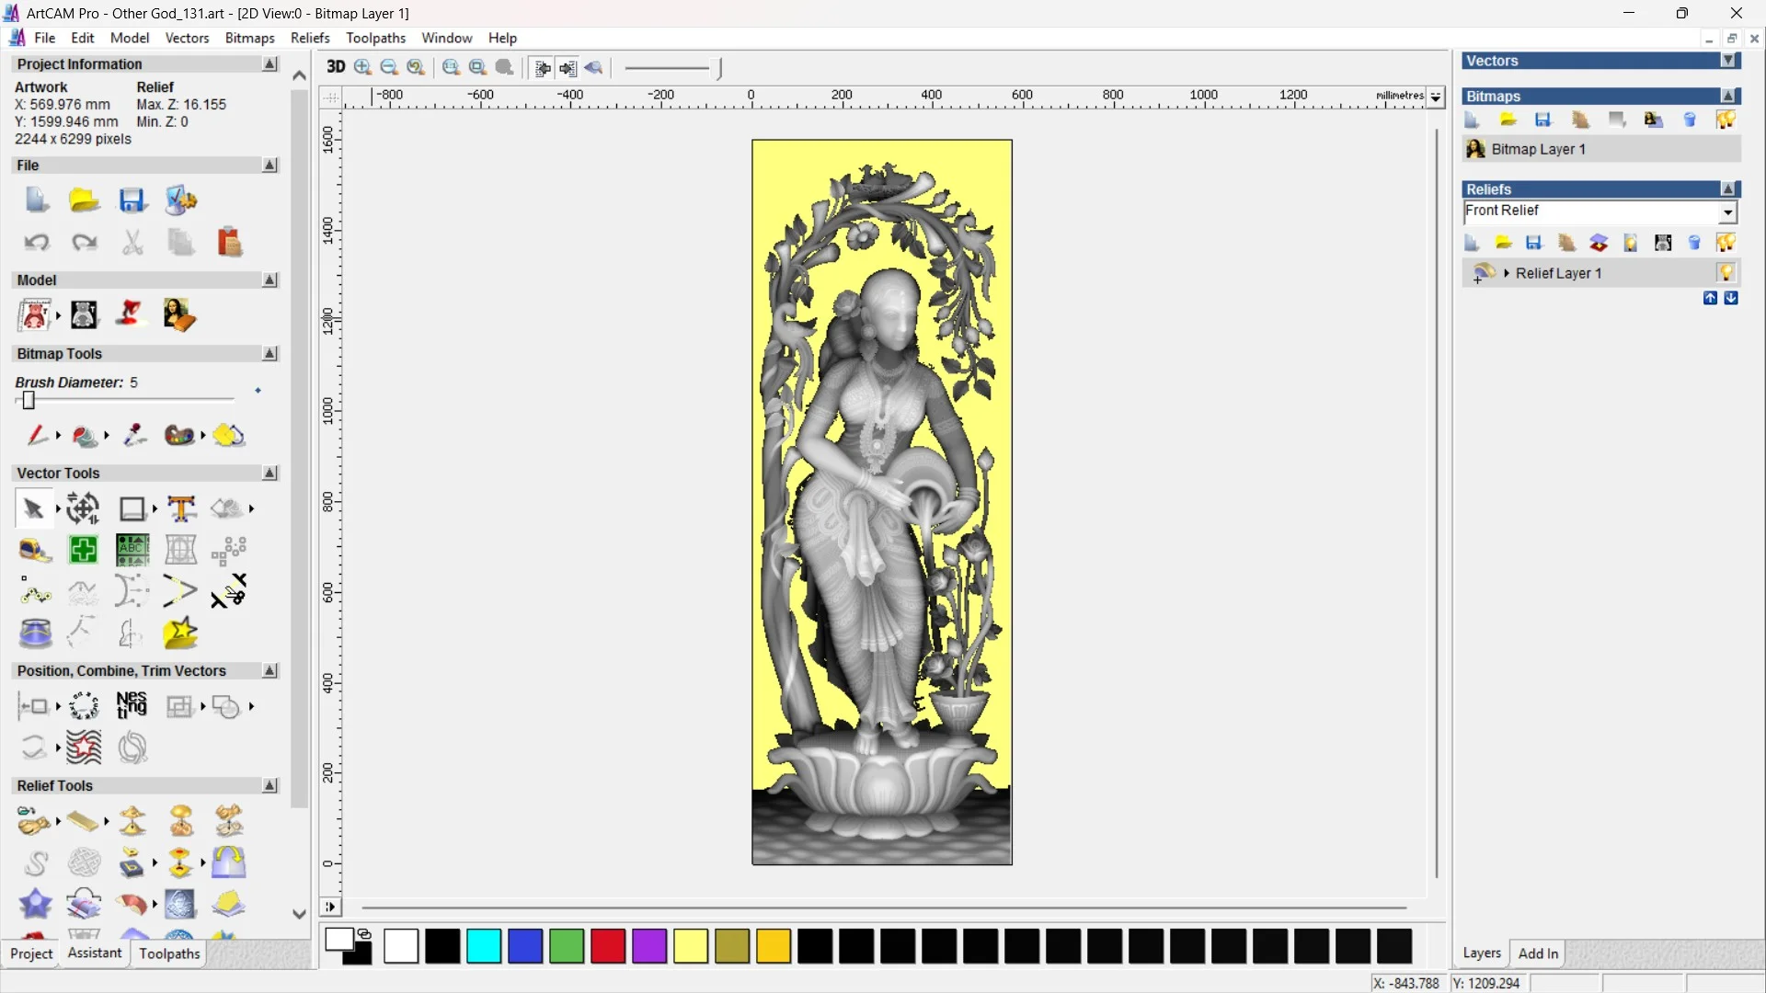Switch to the Assistant tab
This screenshot has height=993, width=1766.
[x=94, y=953]
